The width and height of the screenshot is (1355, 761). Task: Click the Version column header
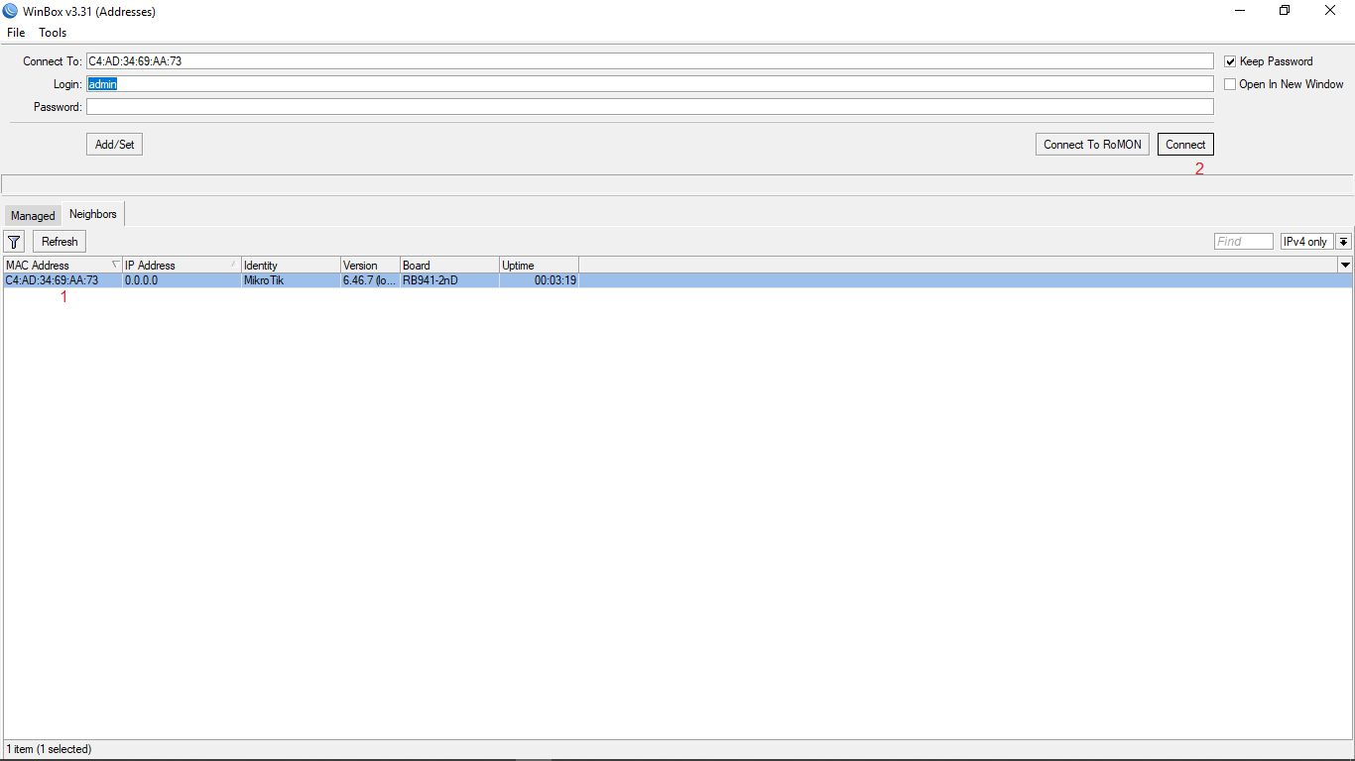tap(370, 265)
